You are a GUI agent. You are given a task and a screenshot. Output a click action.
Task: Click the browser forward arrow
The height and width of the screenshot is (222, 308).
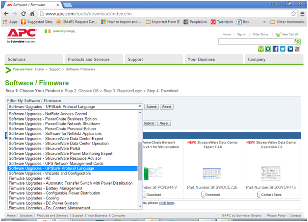[15, 14]
